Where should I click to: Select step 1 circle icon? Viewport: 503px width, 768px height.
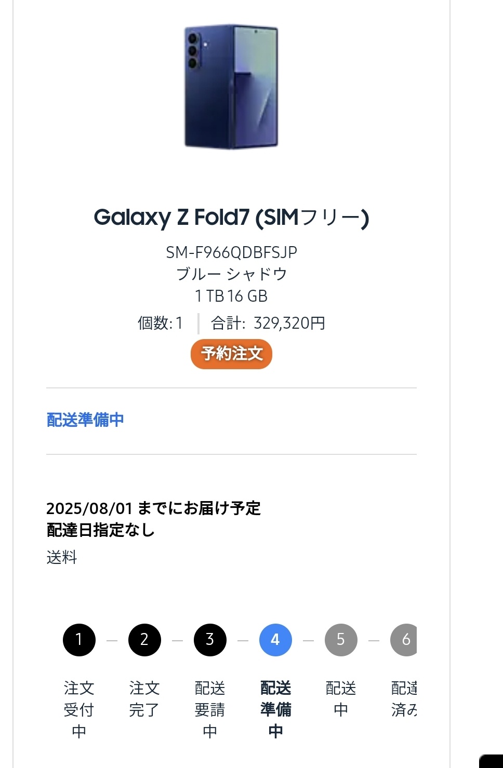tap(79, 640)
